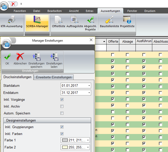Open Abgeschl. Projekte report
The height and width of the screenshot is (152, 168).
[x=90, y=23]
